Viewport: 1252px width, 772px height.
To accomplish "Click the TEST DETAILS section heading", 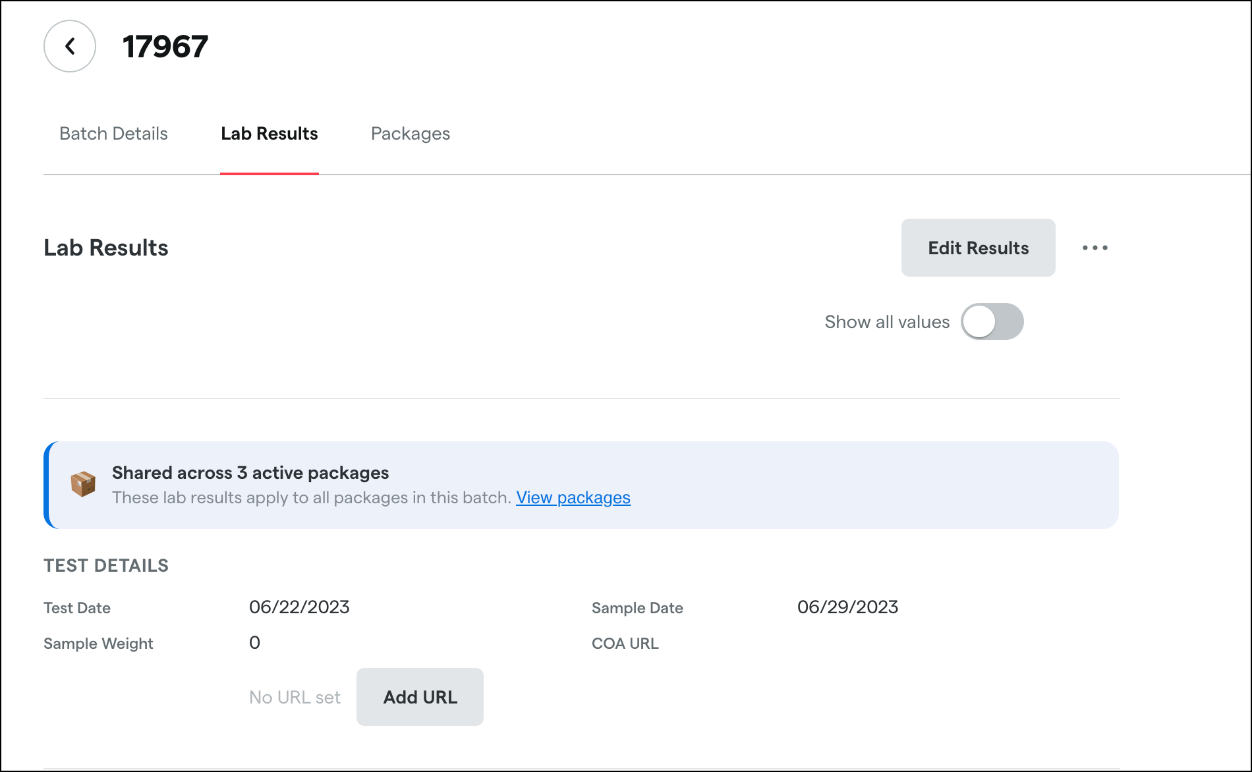I will coord(106,566).
